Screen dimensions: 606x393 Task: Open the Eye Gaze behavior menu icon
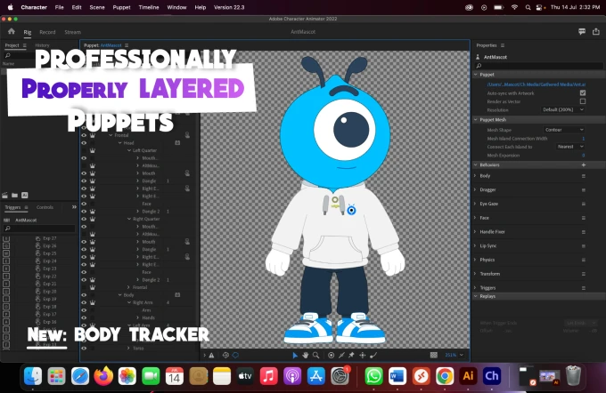[584, 204]
